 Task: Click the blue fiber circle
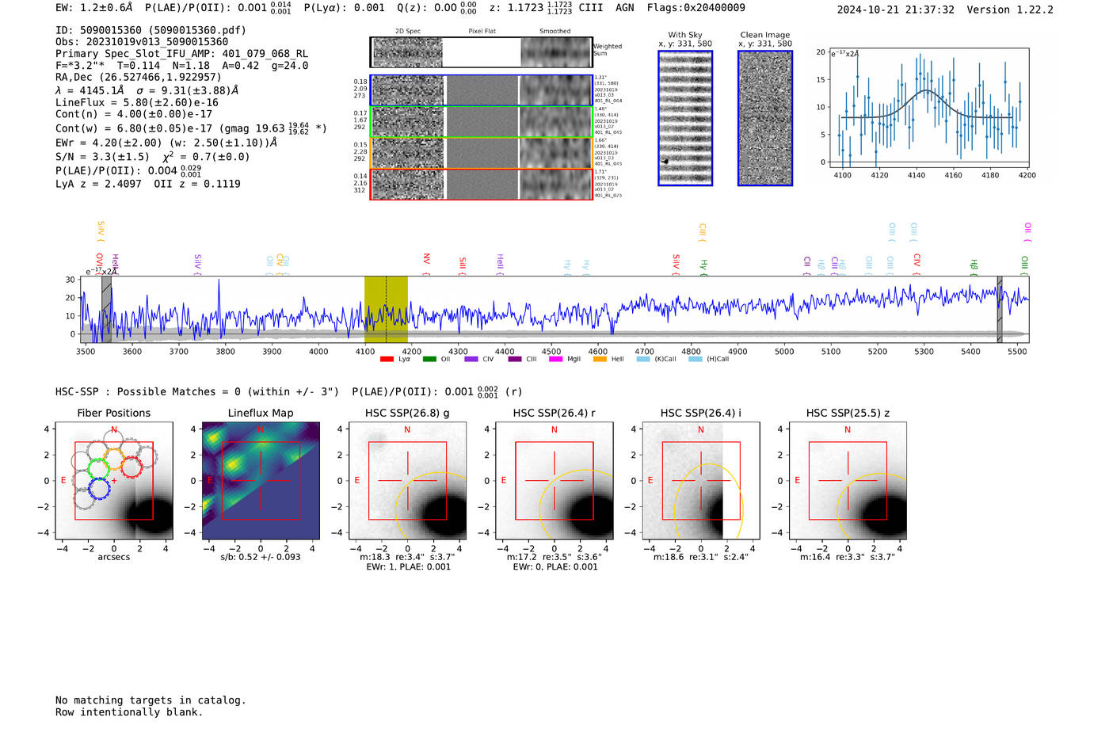click(x=99, y=488)
